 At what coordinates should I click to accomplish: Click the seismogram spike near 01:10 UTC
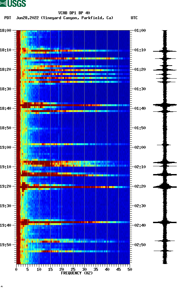point(165,51)
